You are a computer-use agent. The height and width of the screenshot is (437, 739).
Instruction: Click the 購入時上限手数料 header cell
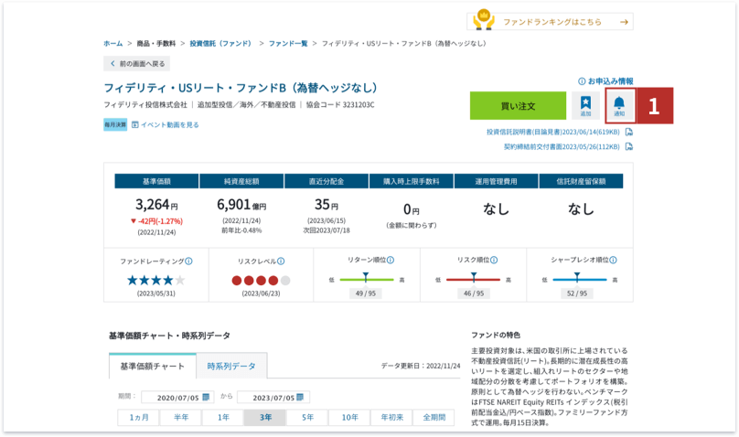411,181
